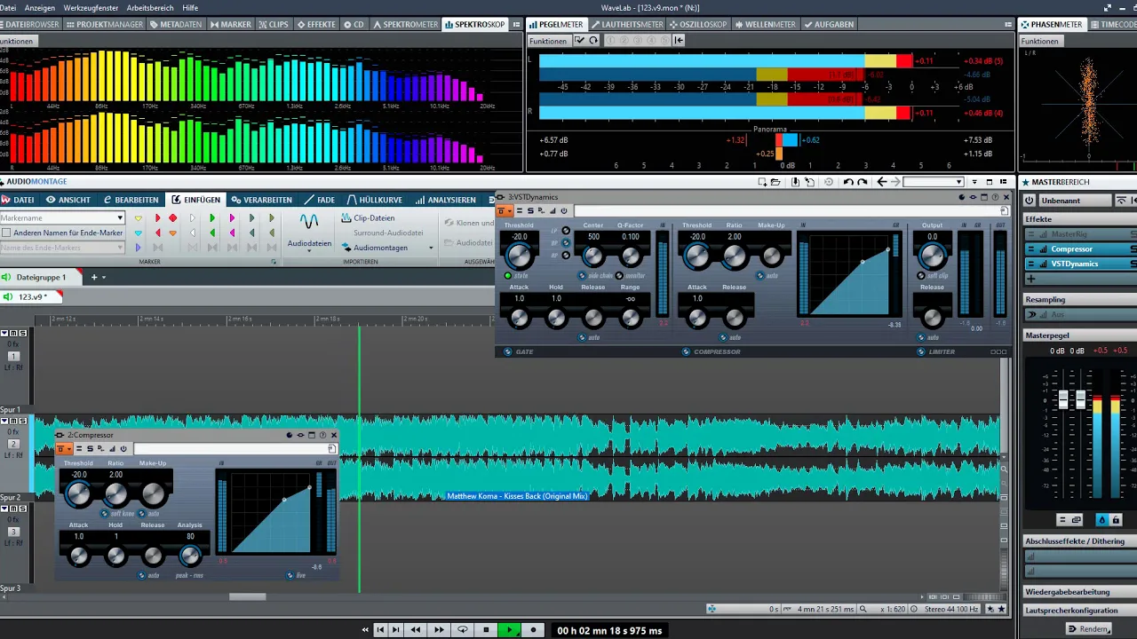Toggle master section power icon beside Unbenannt
This screenshot has width=1137, height=639.
click(x=1029, y=201)
